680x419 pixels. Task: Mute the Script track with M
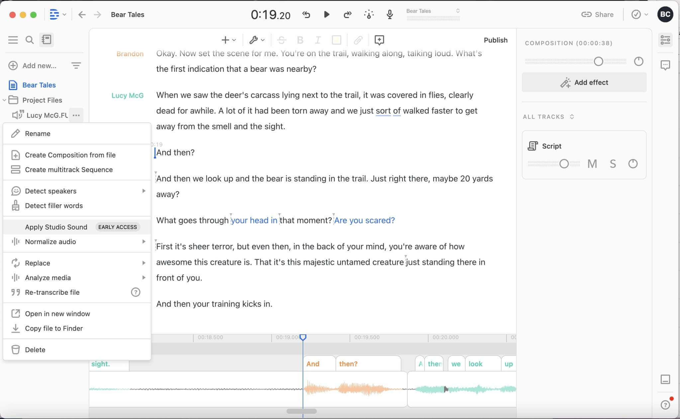(x=592, y=164)
